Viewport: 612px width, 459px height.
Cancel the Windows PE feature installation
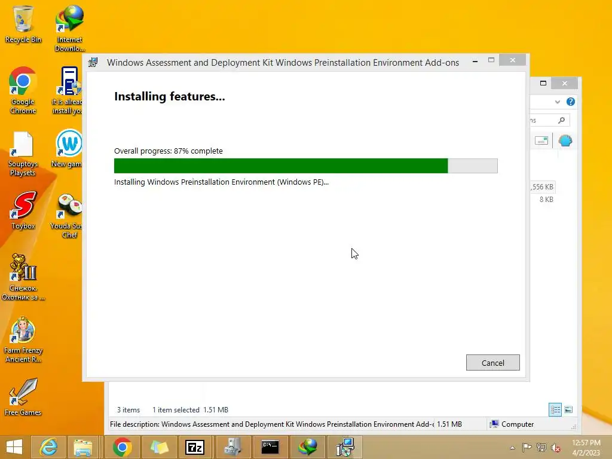click(492, 363)
